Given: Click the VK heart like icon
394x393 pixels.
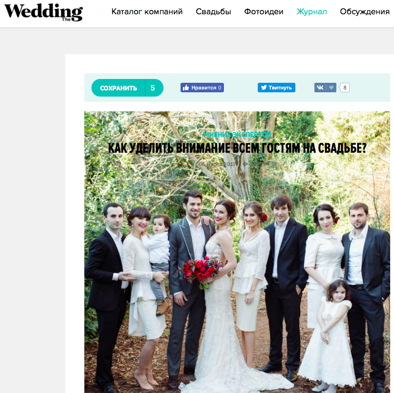Looking at the screenshot, I should (x=331, y=88).
